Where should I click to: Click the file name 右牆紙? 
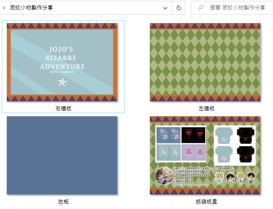tap(63, 109)
